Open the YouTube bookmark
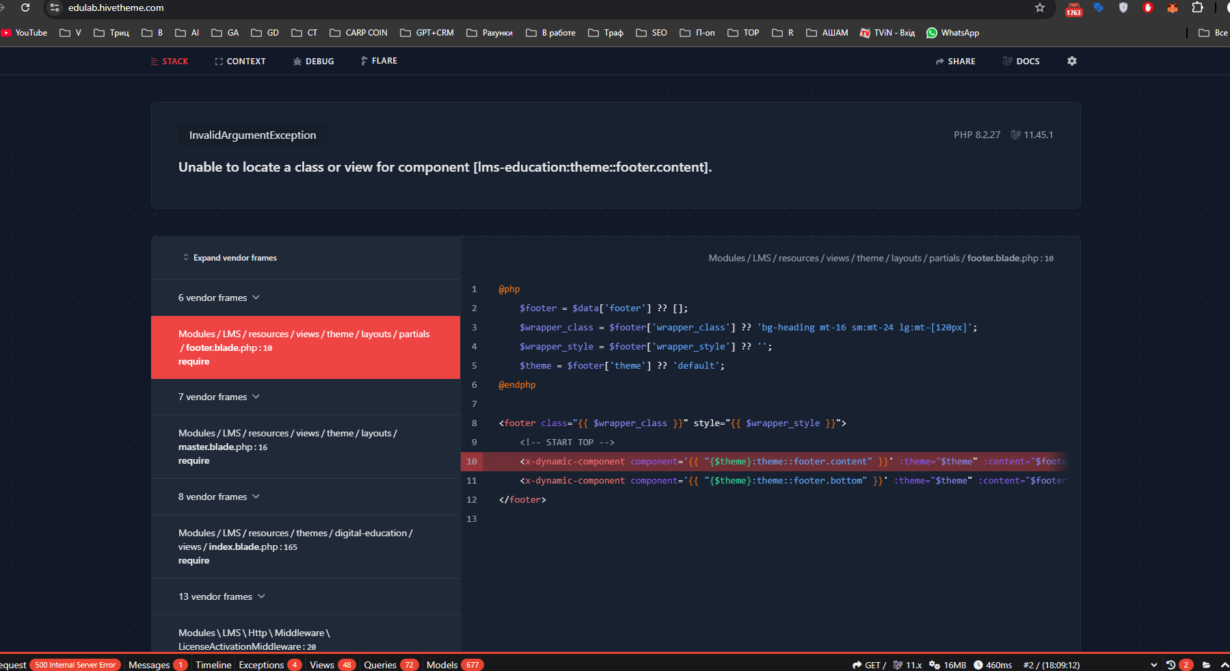 [x=24, y=33]
